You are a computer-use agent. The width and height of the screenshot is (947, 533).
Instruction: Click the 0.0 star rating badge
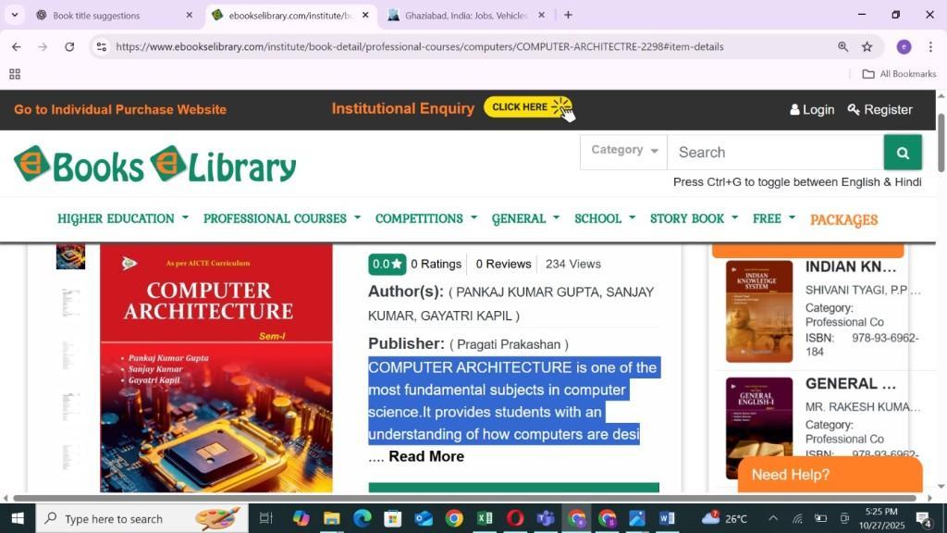click(x=387, y=264)
